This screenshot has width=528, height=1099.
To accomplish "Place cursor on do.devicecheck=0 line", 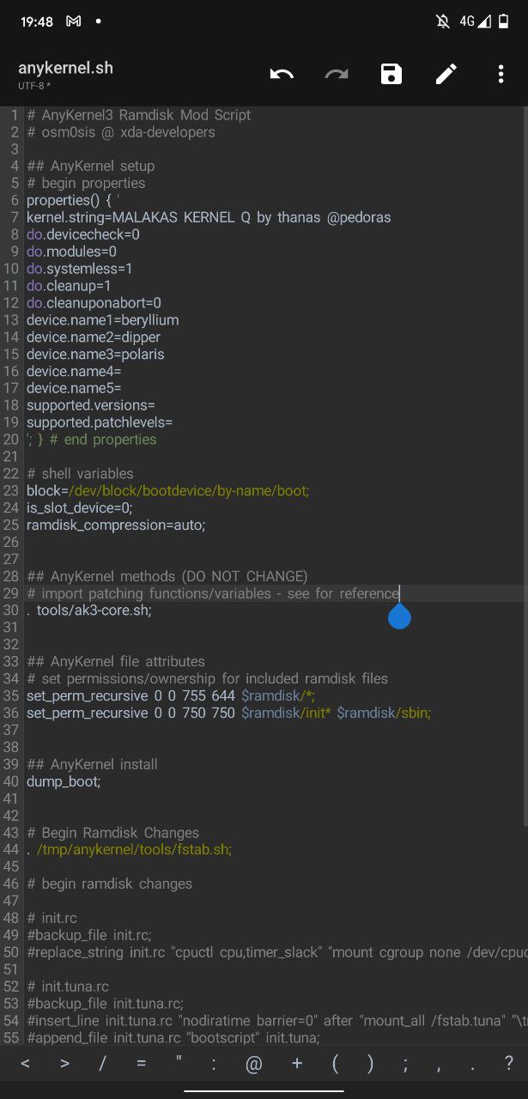I will click(83, 234).
